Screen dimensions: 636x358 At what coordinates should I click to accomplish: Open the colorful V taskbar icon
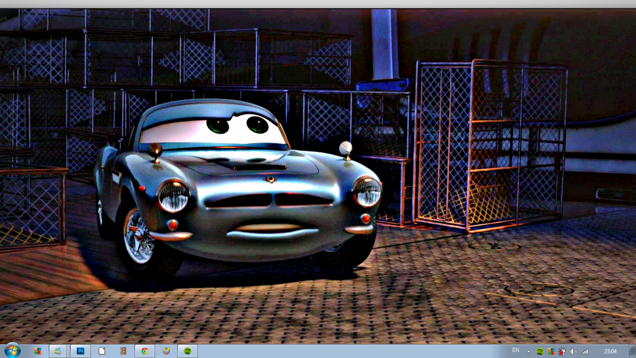pyautogui.click(x=166, y=351)
